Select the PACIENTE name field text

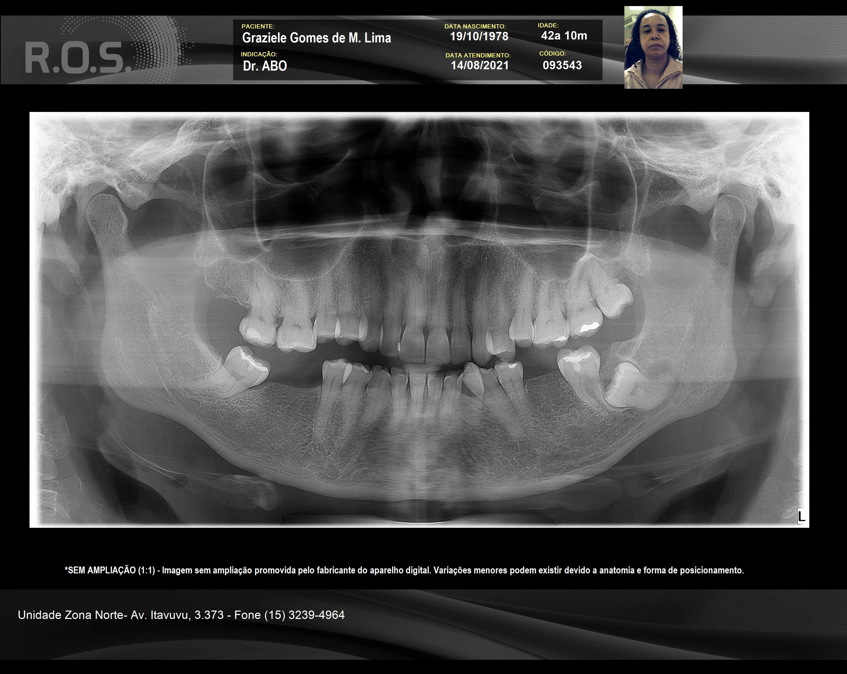[x=316, y=38]
